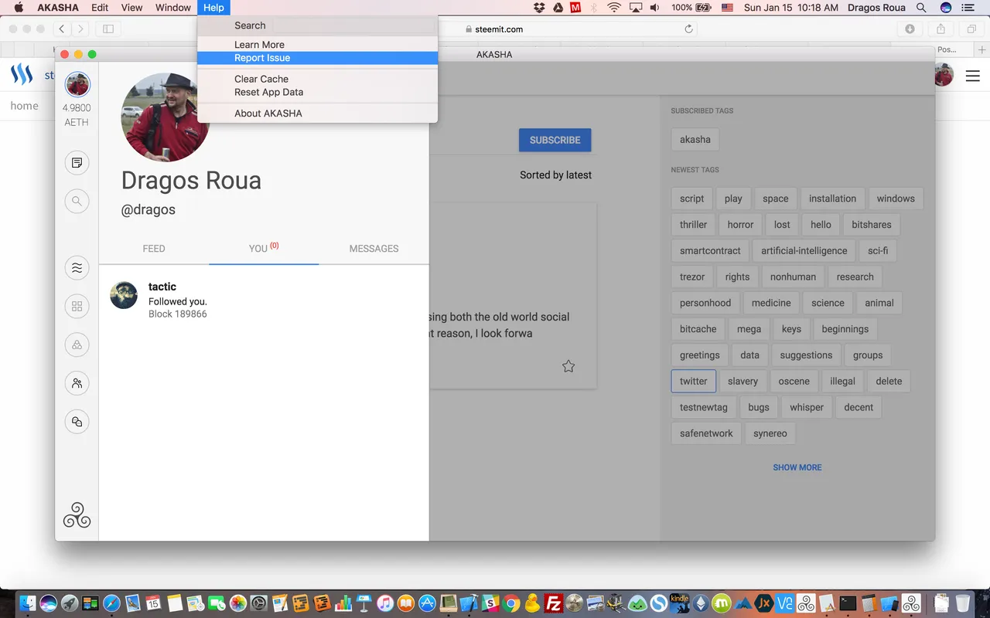Click tactic's avatar in the notification
990x618 pixels.
tap(124, 295)
